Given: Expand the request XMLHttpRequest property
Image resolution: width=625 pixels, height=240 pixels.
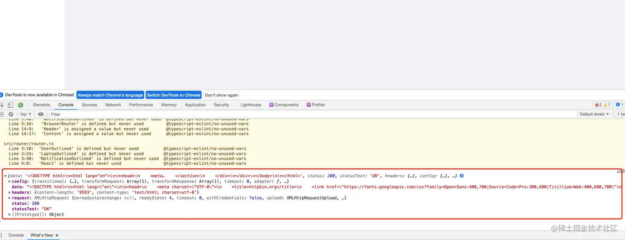Looking at the screenshot, I should [10, 198].
